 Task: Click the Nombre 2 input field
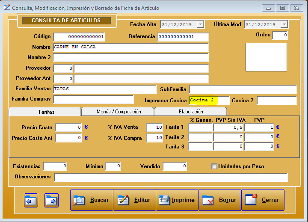131,58
